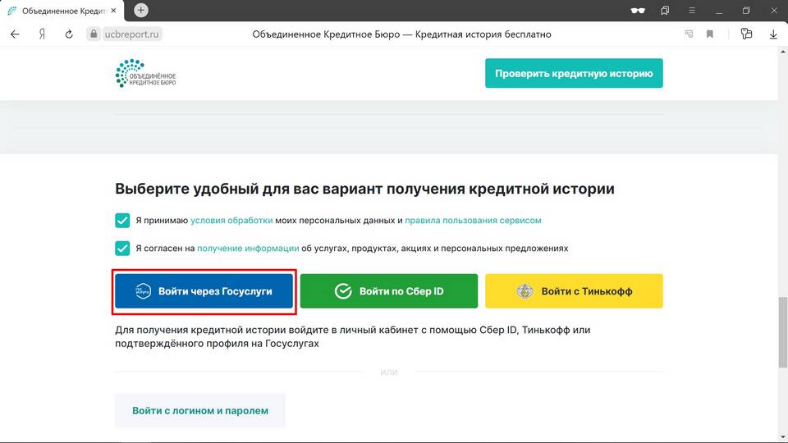This screenshot has height=443, width=788.
Task: Select the Объединенное Кредитное browser tab
Action: click(x=63, y=11)
